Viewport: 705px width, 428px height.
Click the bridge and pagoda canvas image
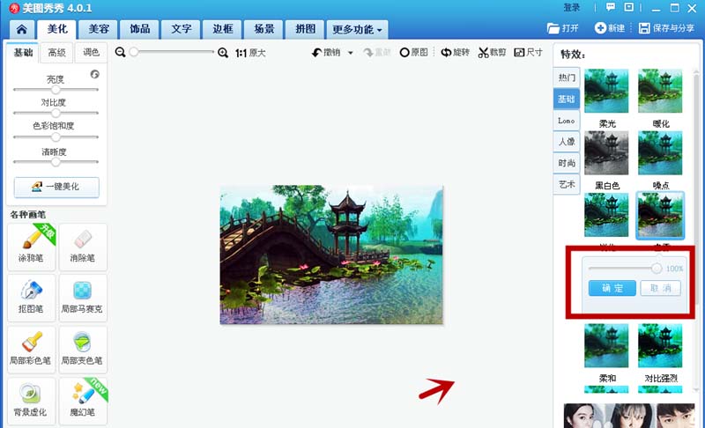(x=331, y=255)
